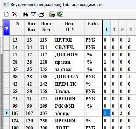Click the current row indicator for row 107
The width and height of the screenshot is (136, 129).
(x=6, y=113)
